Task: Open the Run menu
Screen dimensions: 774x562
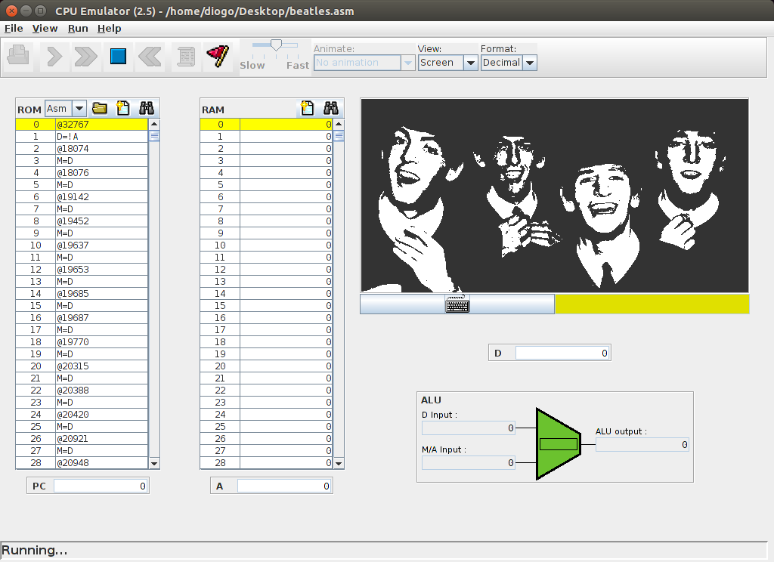Action: (78, 28)
